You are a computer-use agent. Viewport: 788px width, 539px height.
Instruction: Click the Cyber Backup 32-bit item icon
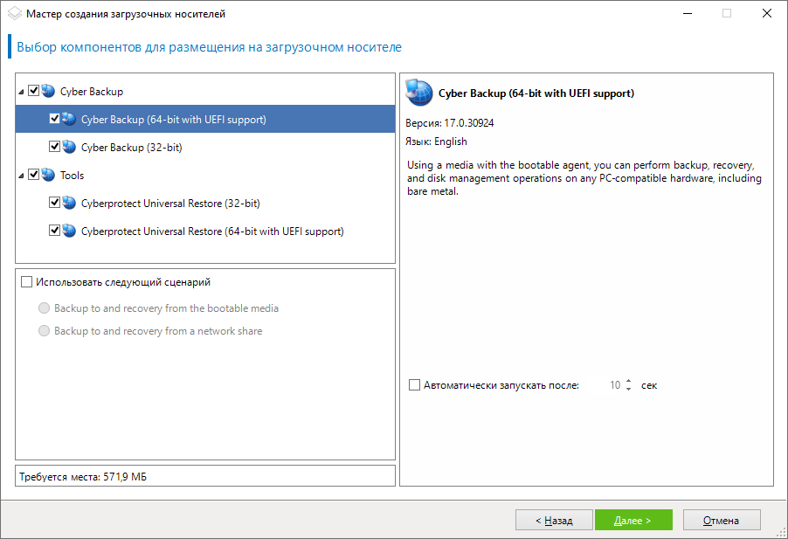[69, 147]
